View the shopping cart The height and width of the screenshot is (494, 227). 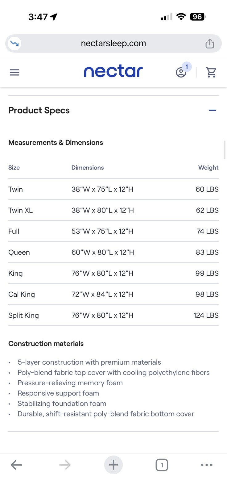(211, 73)
